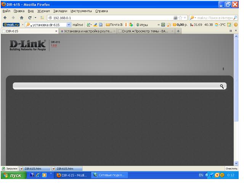Click the magnifier in router search bar
The height and width of the screenshot is (195, 244).
coord(222,86)
